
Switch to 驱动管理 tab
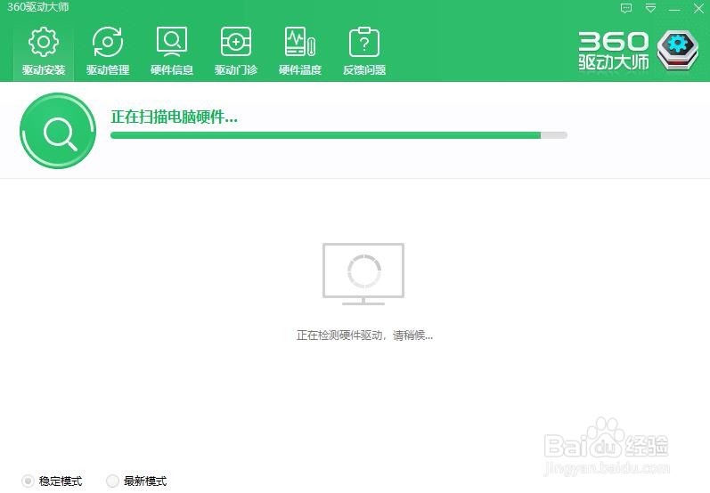[108, 51]
